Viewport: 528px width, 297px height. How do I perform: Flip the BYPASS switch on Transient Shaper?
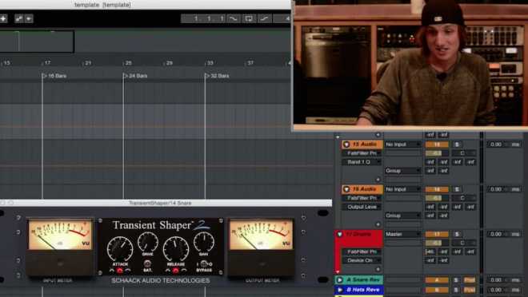coord(204,263)
